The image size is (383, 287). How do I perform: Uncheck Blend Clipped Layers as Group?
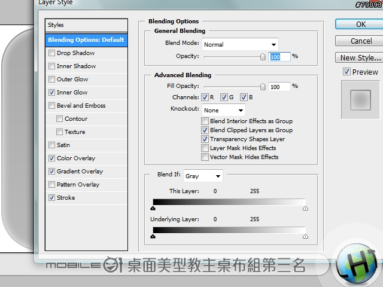click(205, 130)
